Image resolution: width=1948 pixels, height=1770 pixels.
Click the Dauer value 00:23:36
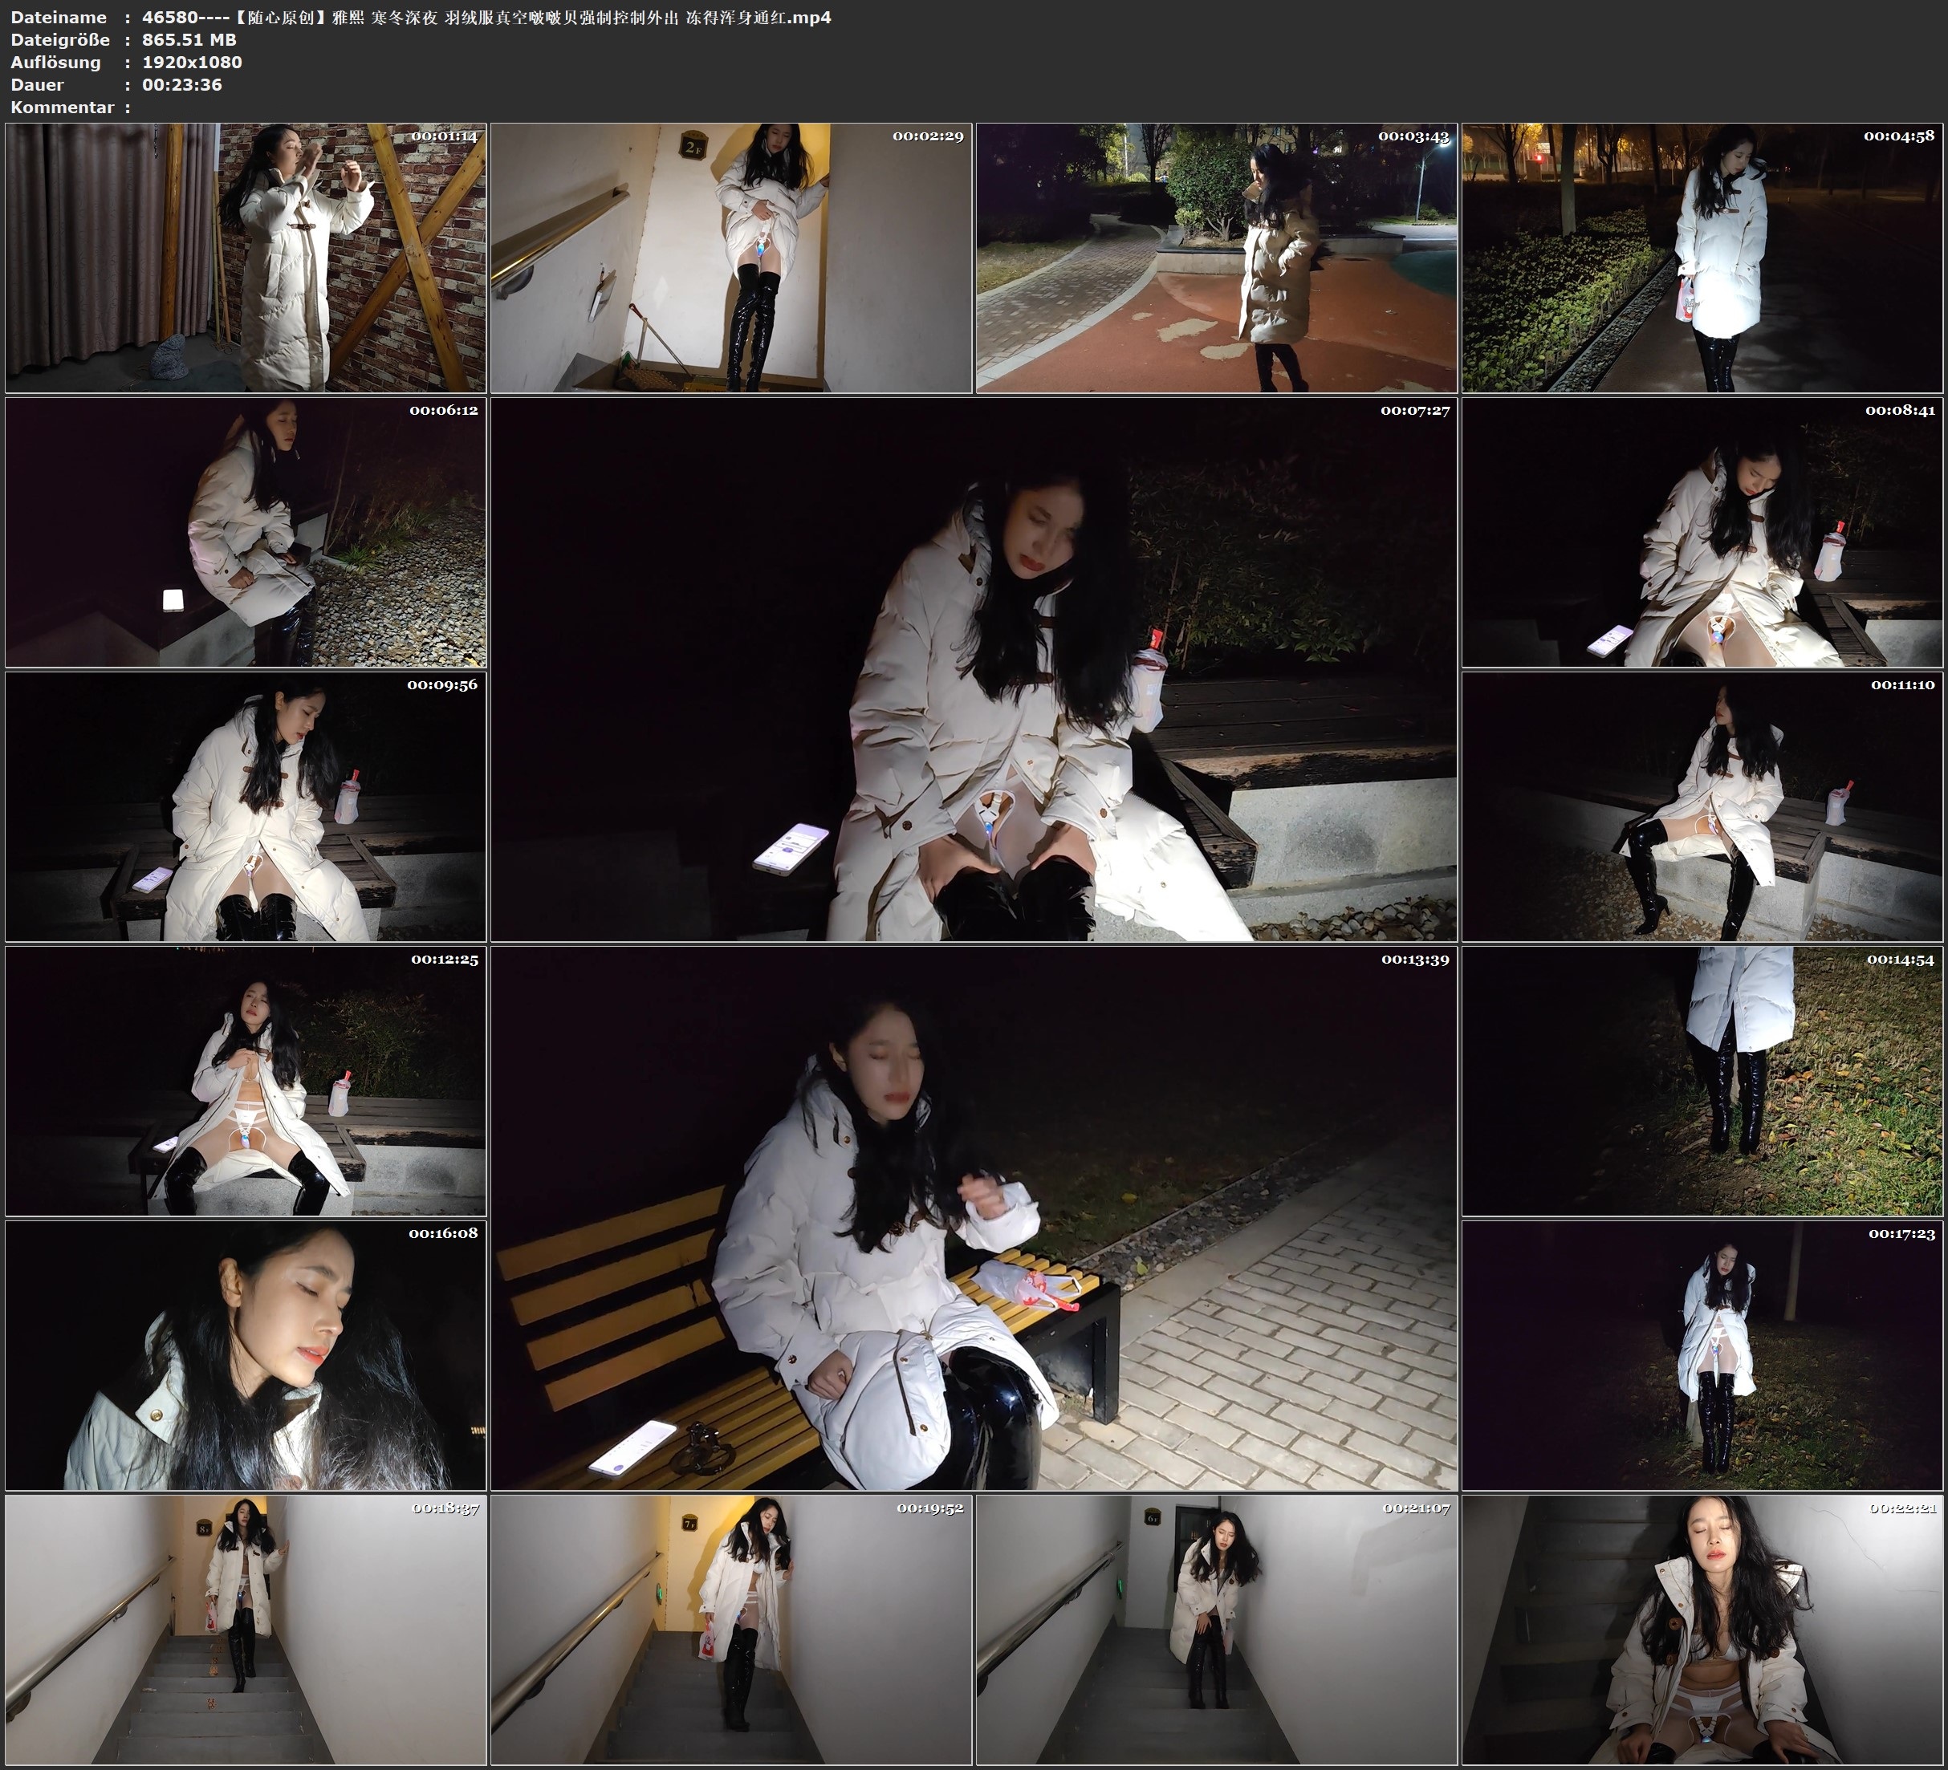(x=181, y=85)
